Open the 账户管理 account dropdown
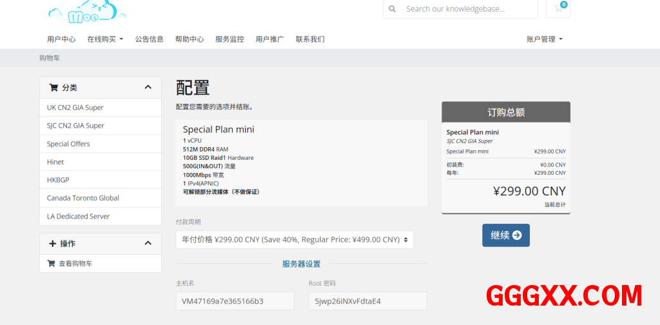660x325 pixels. click(x=545, y=39)
